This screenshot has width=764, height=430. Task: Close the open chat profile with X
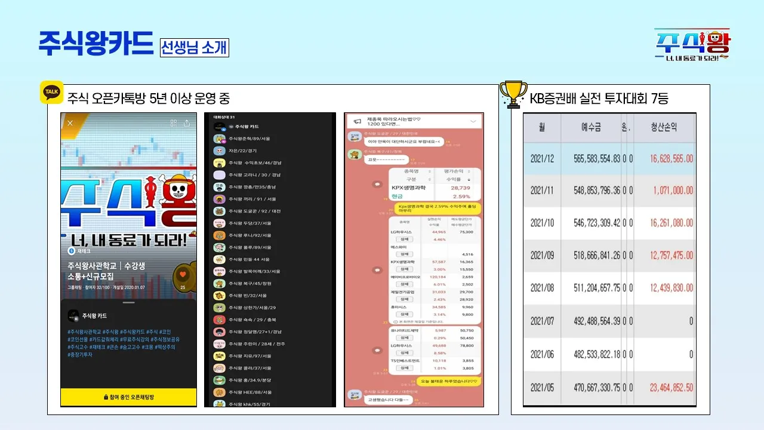coord(70,123)
